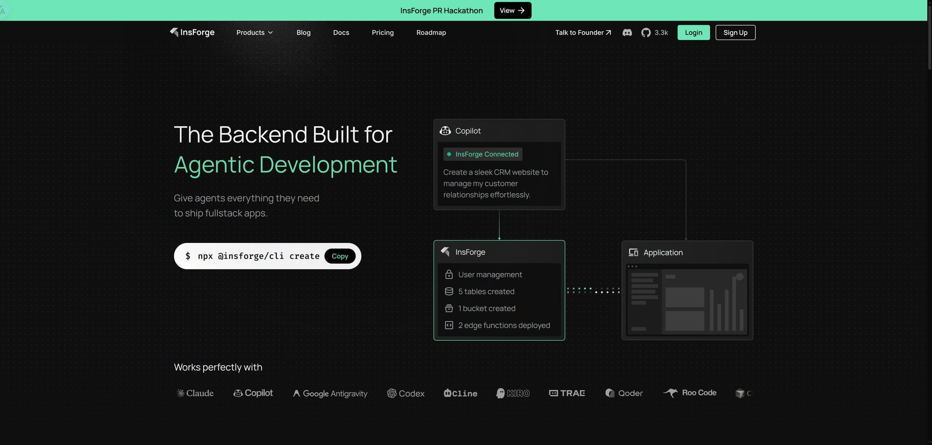The height and width of the screenshot is (445, 932).
Task: Click the database icon beside 5 tables created
Action: (449, 291)
